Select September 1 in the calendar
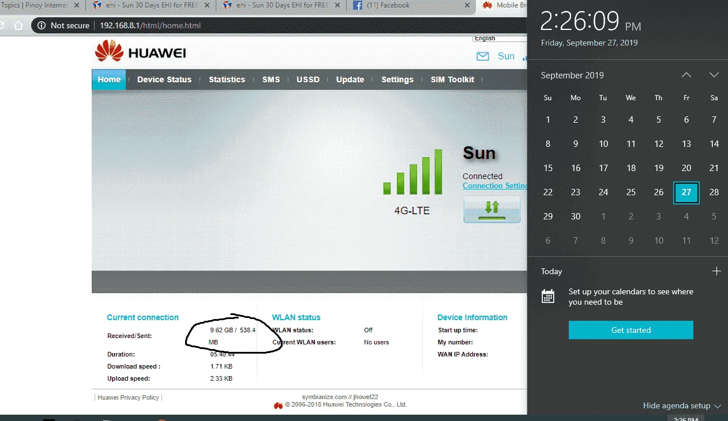 (x=548, y=120)
